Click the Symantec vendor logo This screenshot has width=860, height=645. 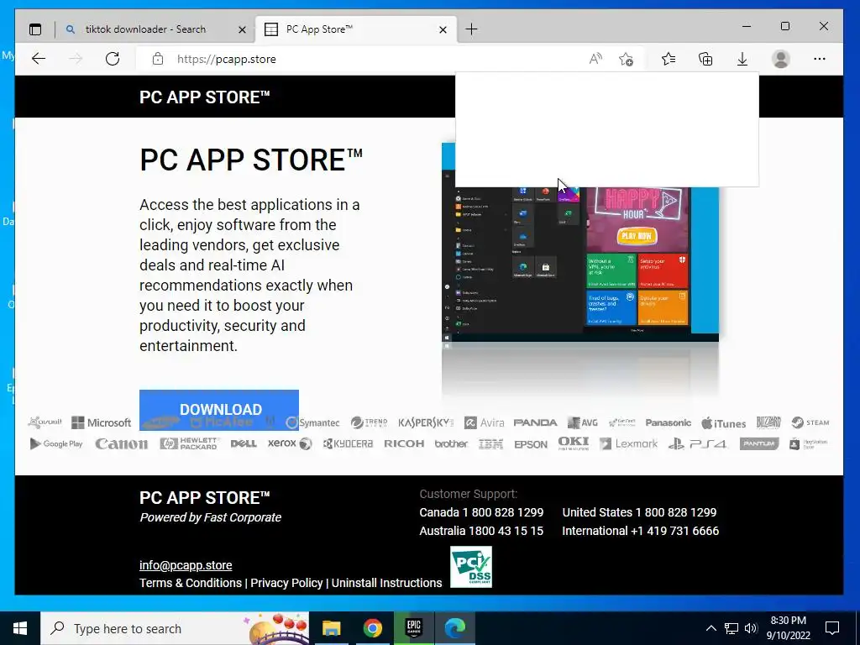(312, 422)
